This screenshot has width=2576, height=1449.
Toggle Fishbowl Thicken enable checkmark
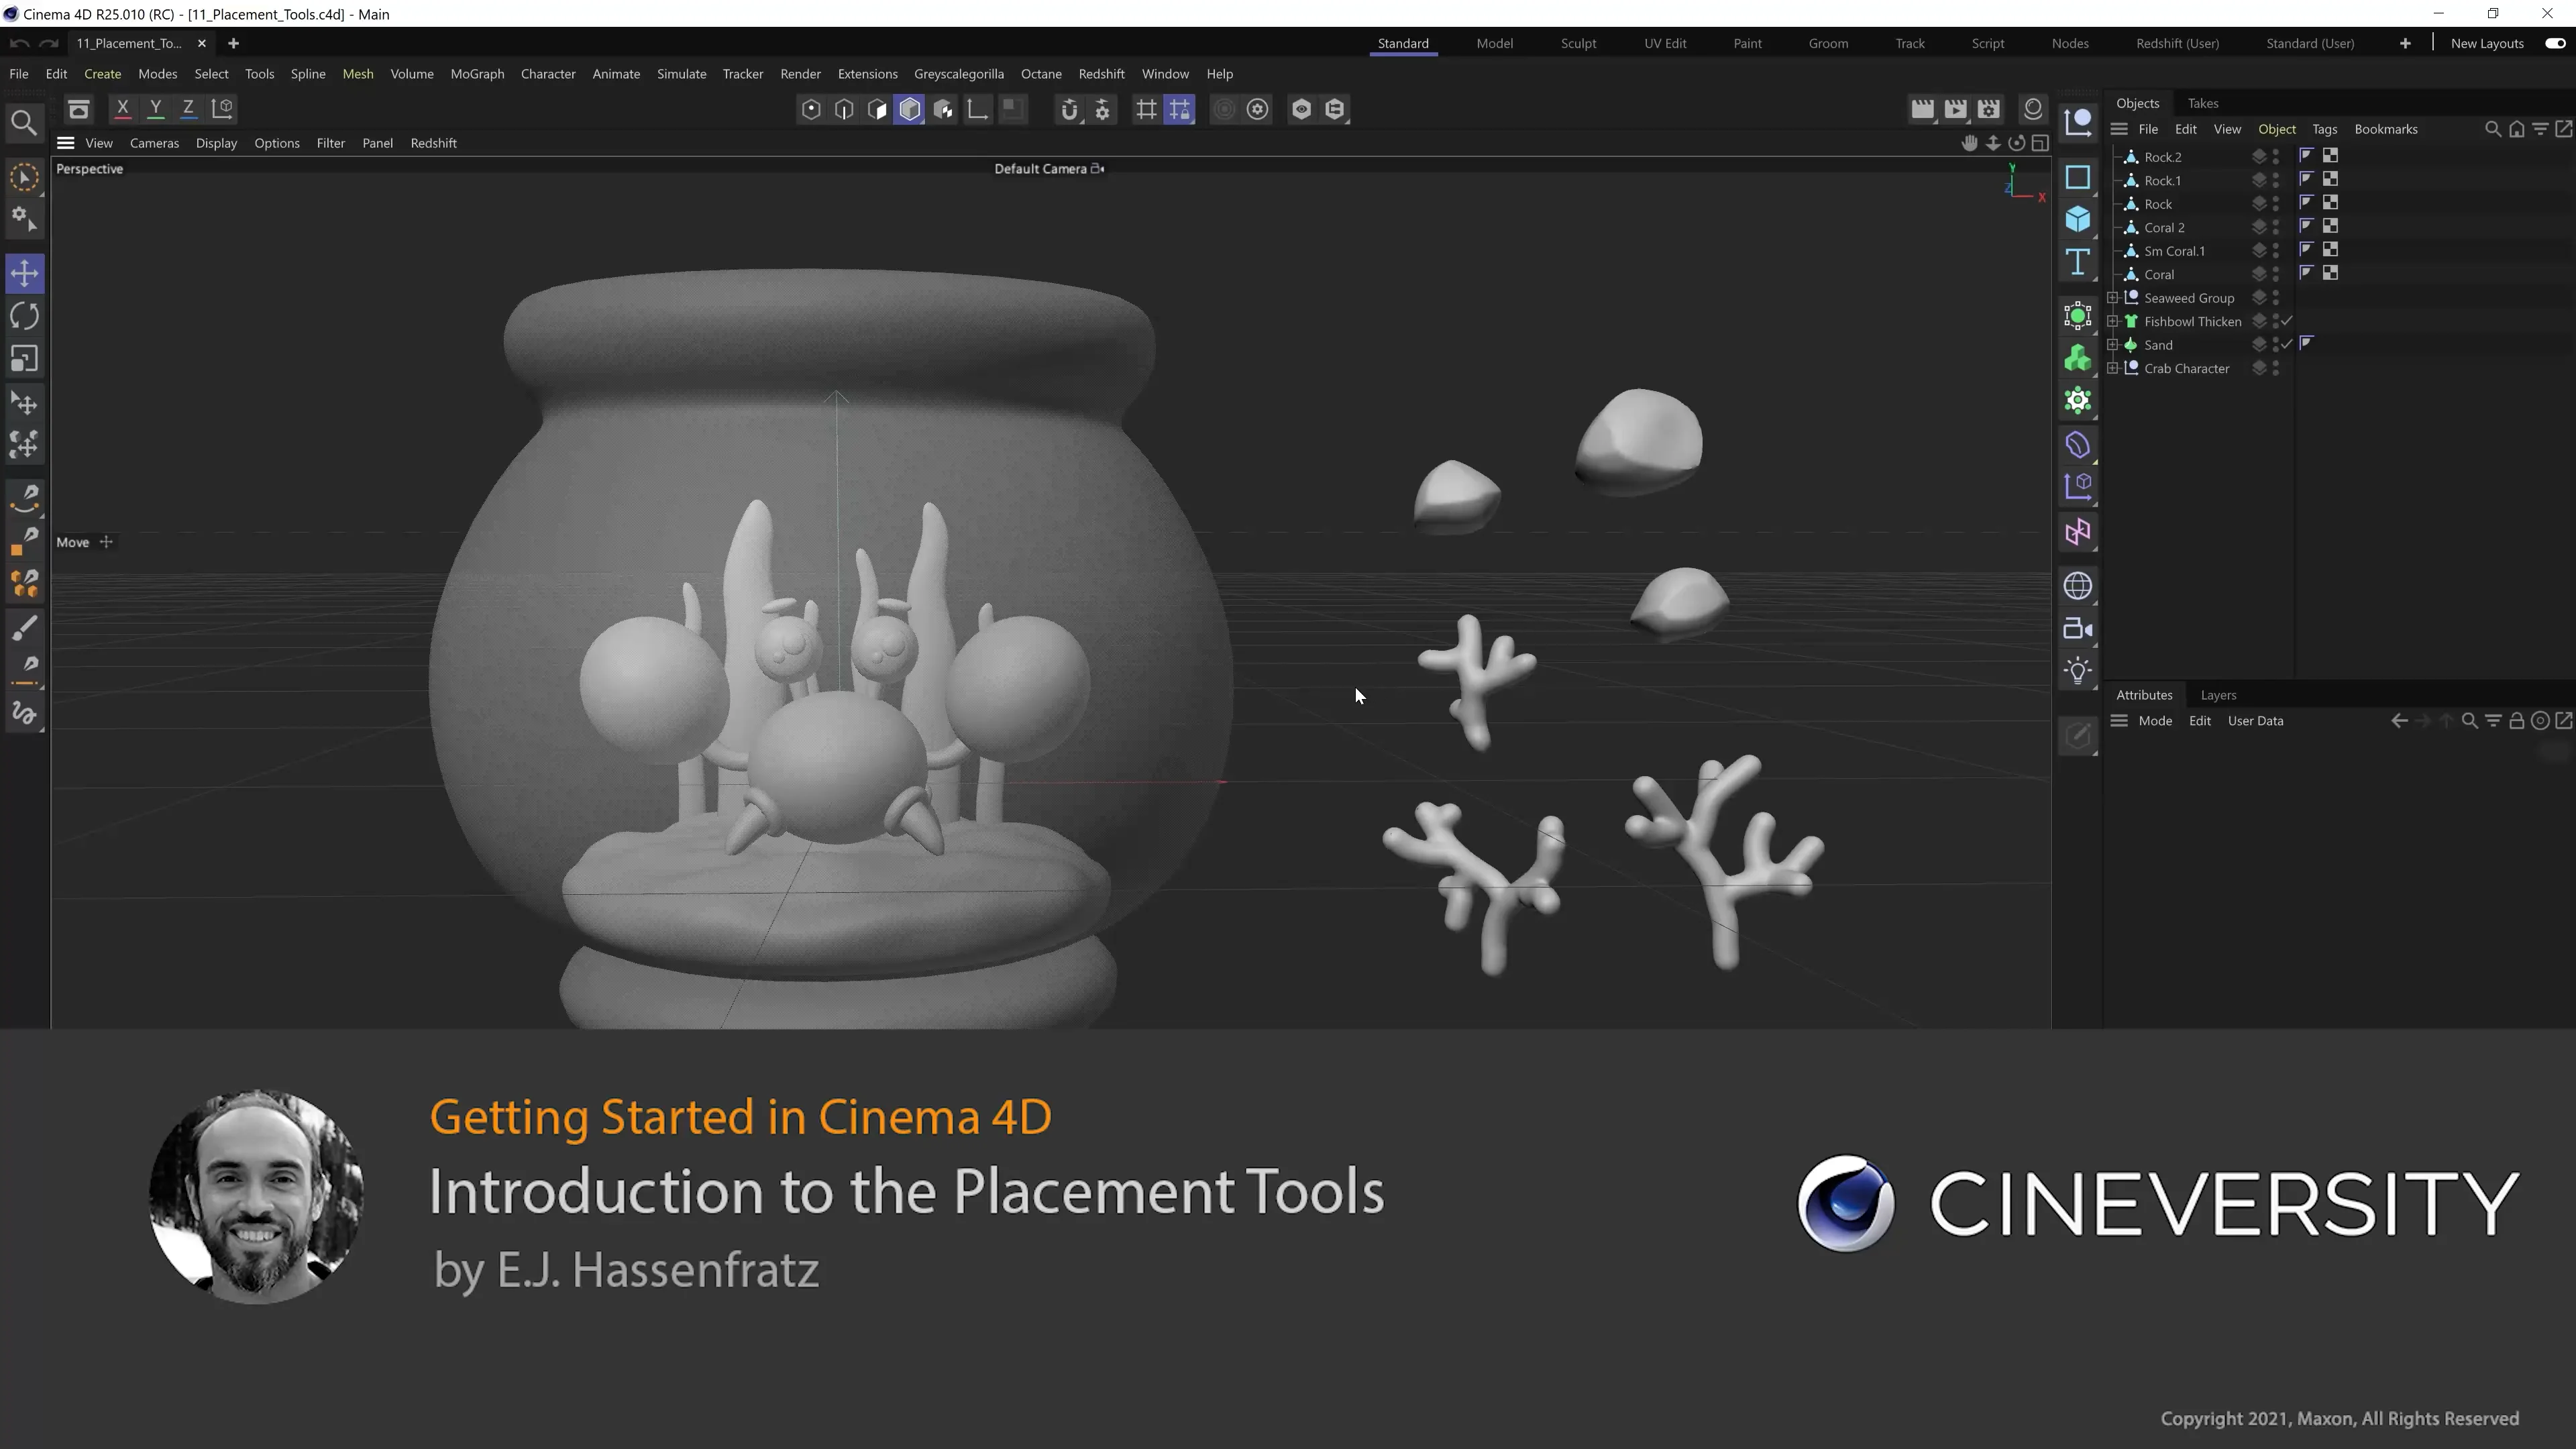tap(2288, 321)
